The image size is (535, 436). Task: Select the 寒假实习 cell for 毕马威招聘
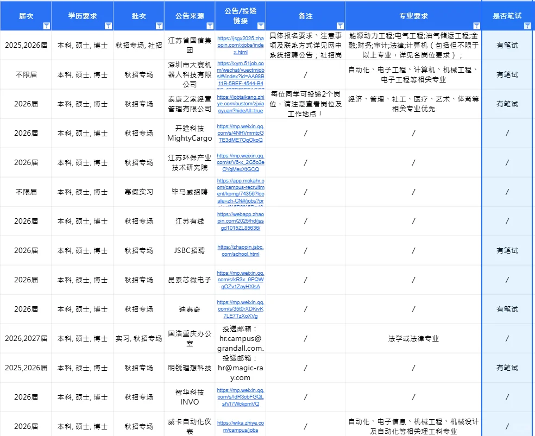coord(139,192)
